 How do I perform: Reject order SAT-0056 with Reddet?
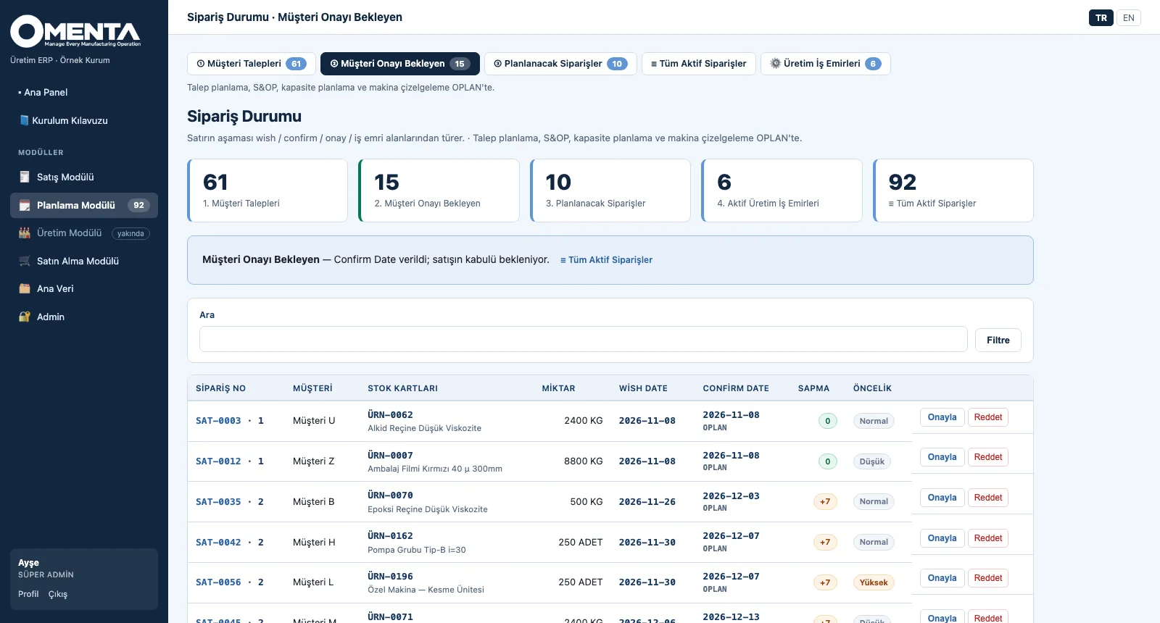point(988,578)
